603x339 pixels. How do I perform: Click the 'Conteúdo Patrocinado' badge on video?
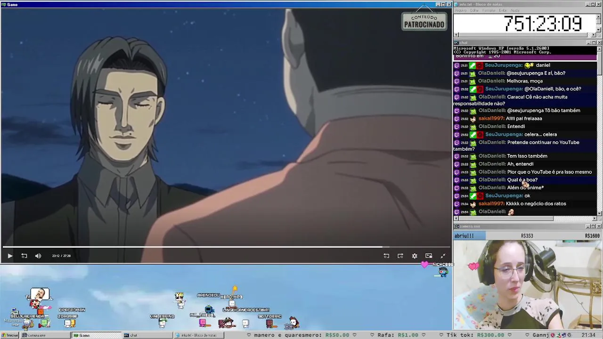[x=424, y=21]
